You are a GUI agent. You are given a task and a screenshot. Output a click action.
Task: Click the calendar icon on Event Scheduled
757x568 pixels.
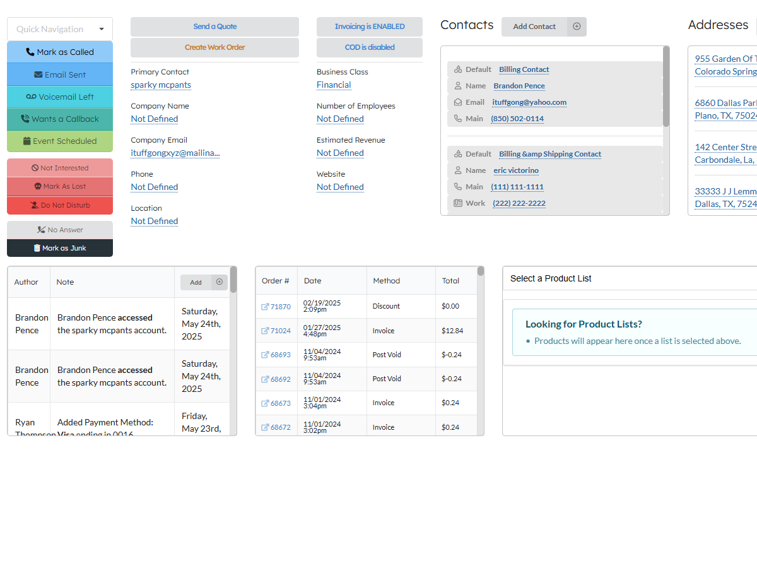pyautogui.click(x=27, y=141)
